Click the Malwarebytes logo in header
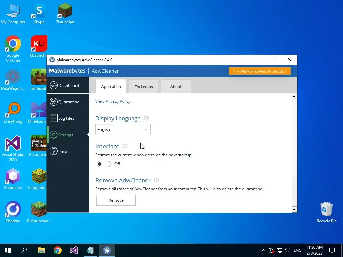Screen dimensions: 343x257 tap(67, 71)
